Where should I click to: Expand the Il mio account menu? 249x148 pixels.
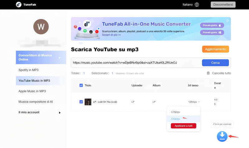(59, 113)
